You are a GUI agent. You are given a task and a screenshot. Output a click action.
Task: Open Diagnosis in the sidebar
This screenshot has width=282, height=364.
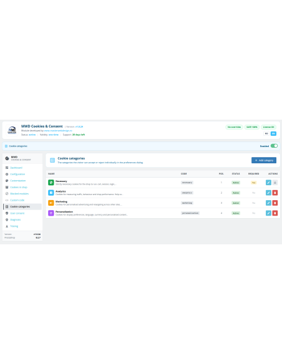[16, 219]
